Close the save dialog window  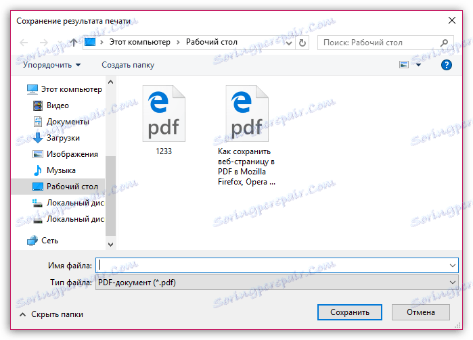click(452, 20)
